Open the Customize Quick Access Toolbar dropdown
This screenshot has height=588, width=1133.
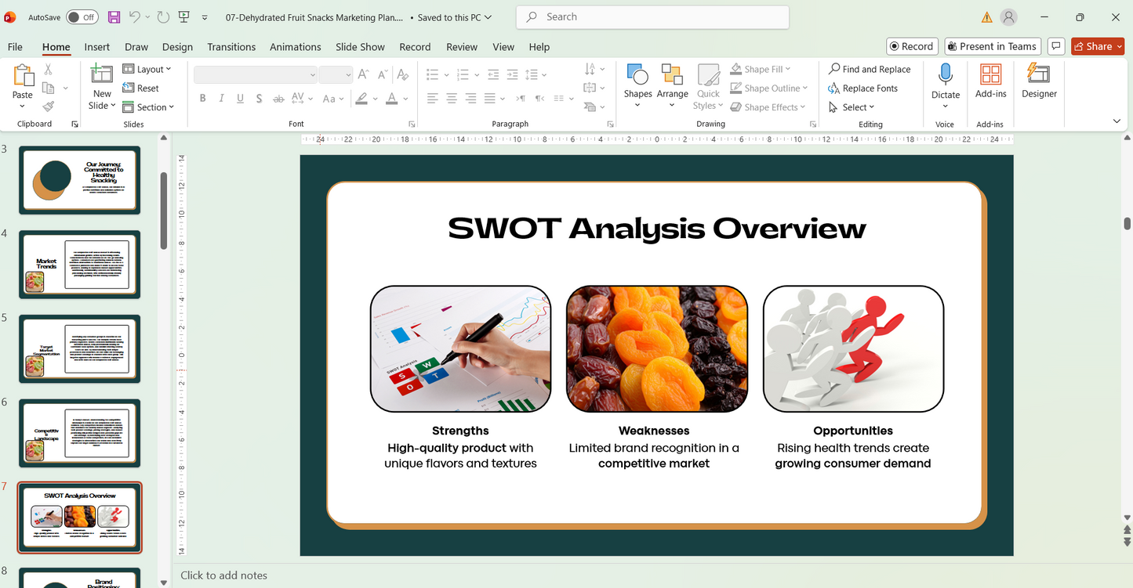tap(205, 16)
